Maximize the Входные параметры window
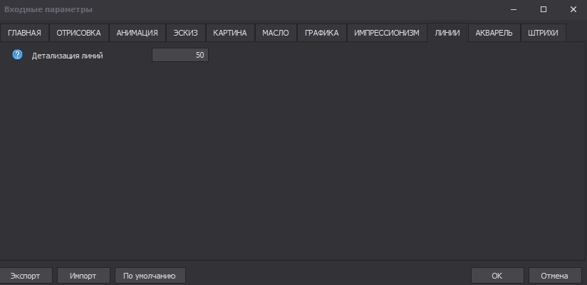This screenshot has width=587, height=285. [x=544, y=9]
